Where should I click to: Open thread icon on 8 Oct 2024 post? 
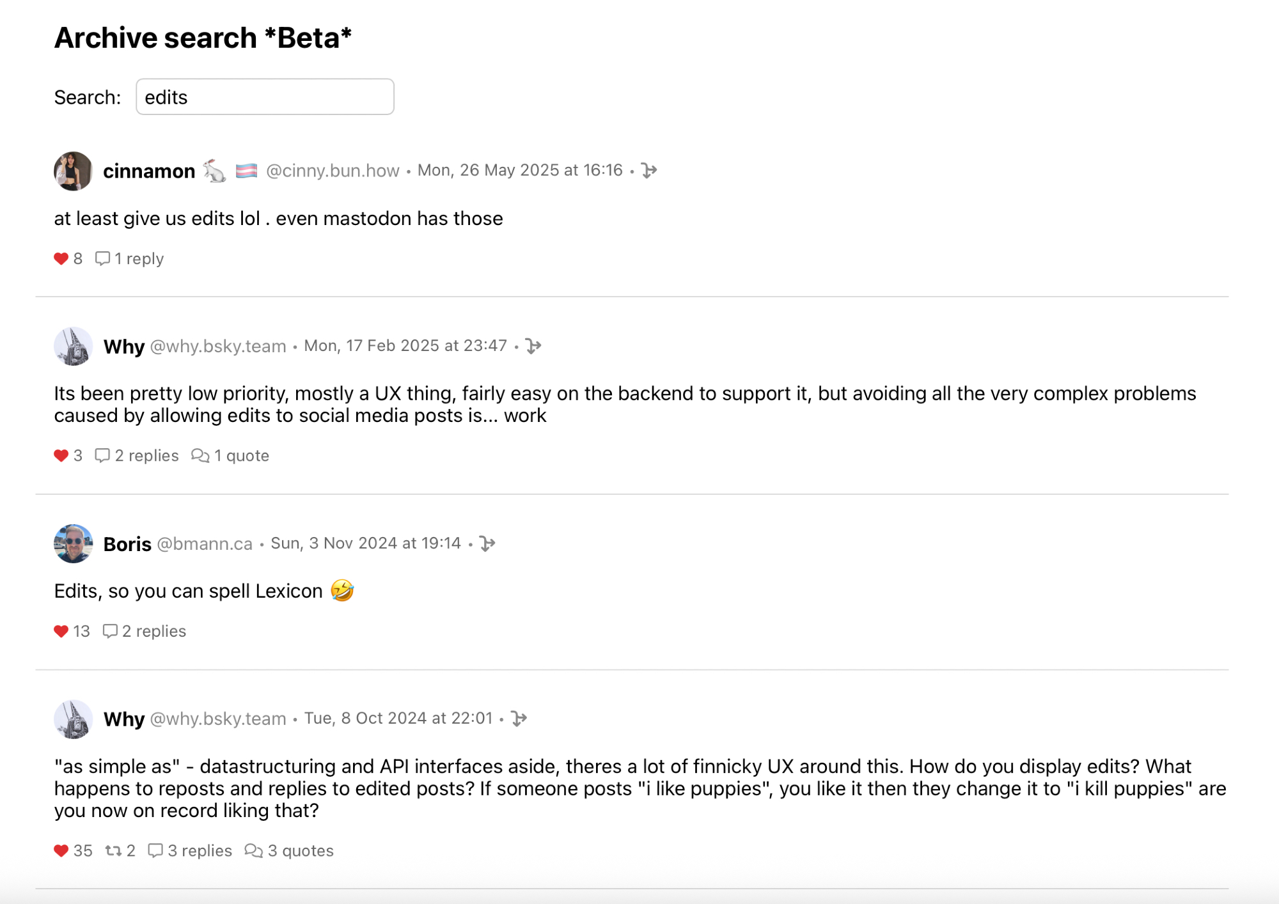pyautogui.click(x=519, y=719)
